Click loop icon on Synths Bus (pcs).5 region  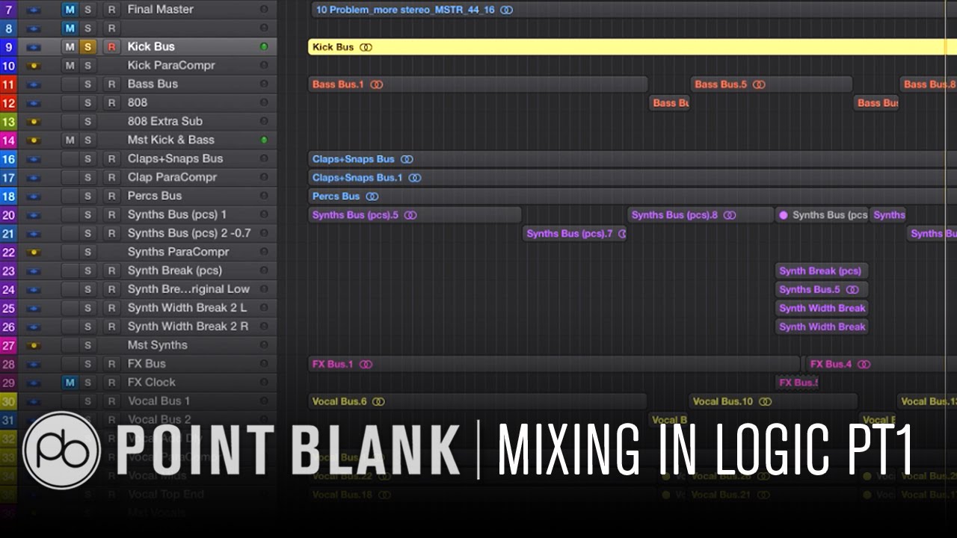point(410,215)
